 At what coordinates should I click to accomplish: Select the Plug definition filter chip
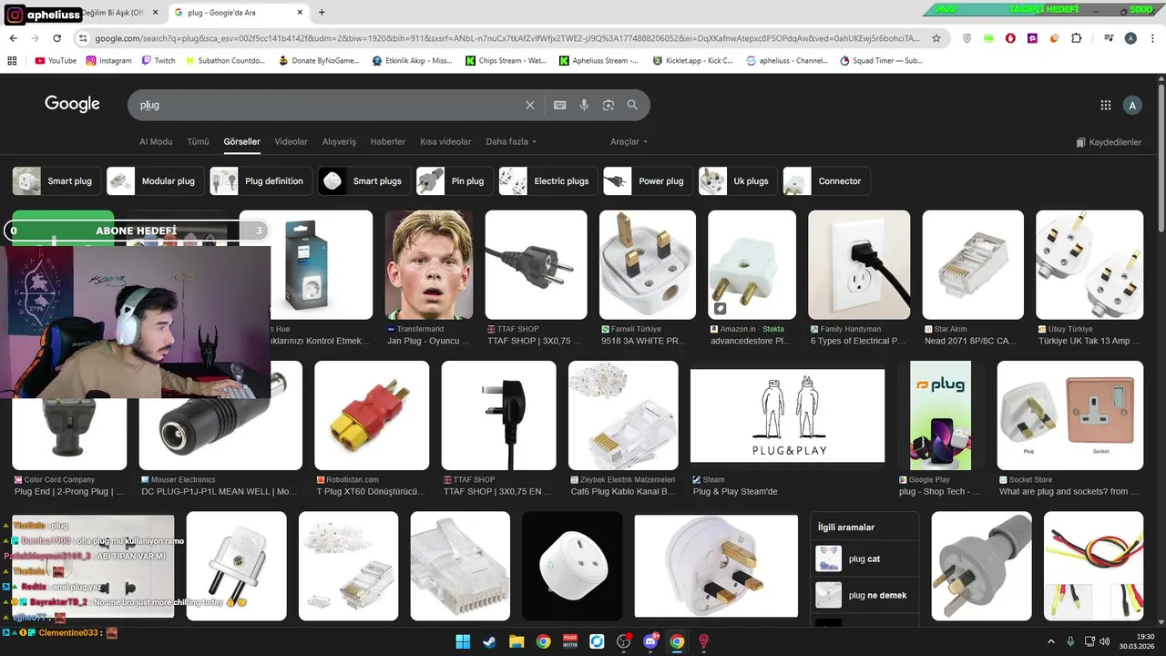pos(261,180)
